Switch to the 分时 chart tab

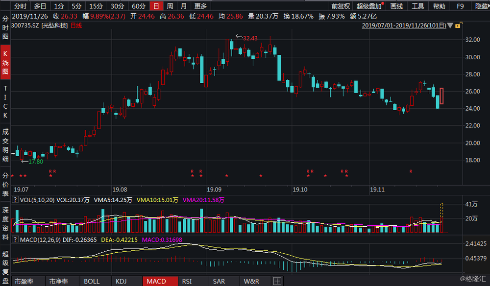point(20,6)
